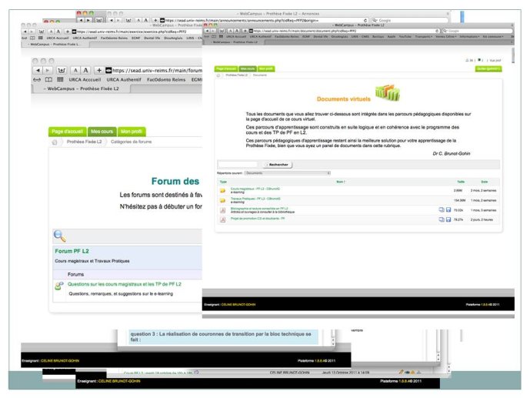Click forum window address bar URL

tap(157, 70)
